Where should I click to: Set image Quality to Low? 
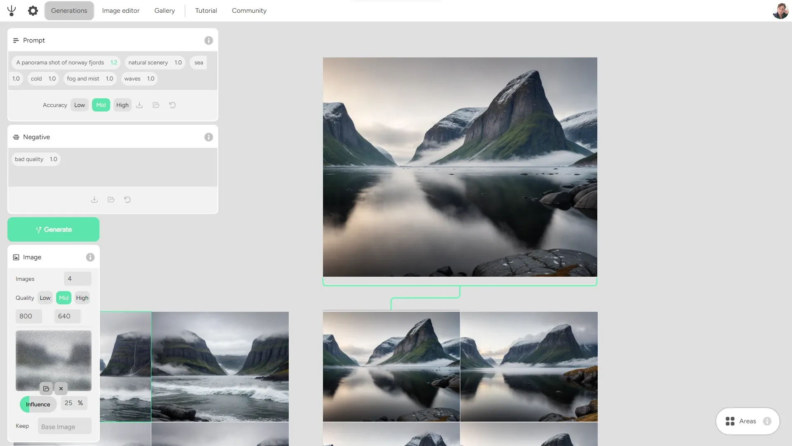tap(45, 298)
